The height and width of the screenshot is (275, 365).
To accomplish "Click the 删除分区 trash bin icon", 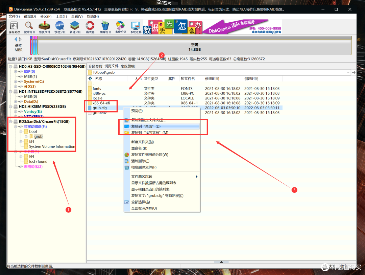I will [x=105, y=27].
